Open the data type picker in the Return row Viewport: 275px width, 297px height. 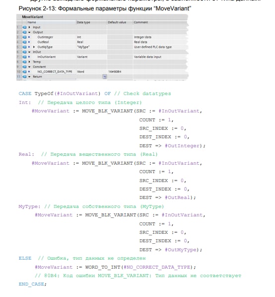pyautogui.click(x=105, y=77)
